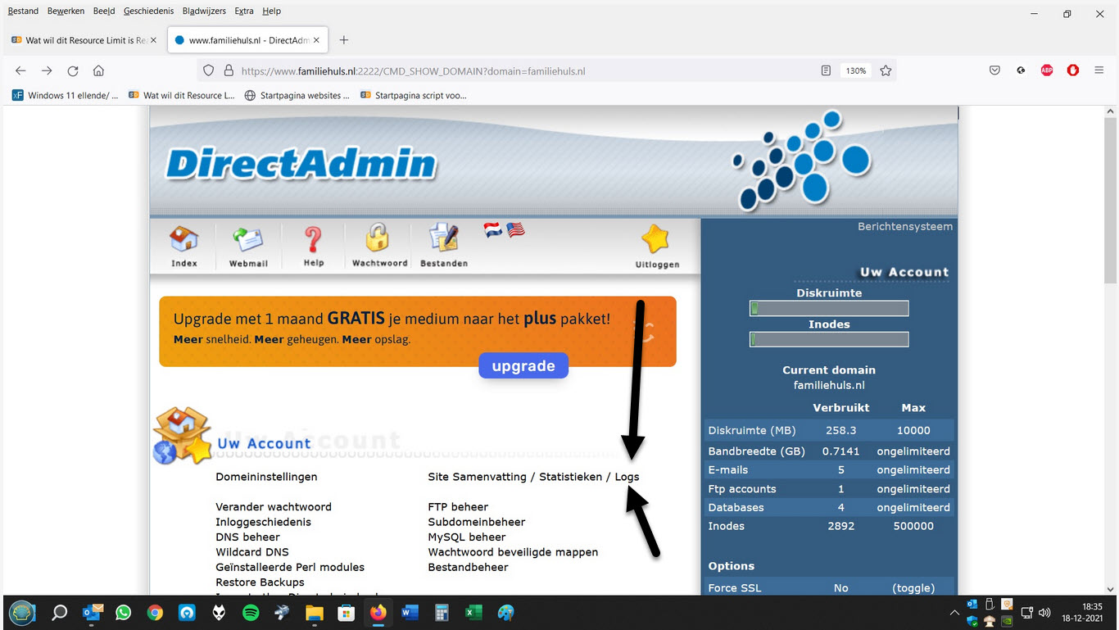
Task: Open the taskbar search magnifier
Action: [x=59, y=612]
